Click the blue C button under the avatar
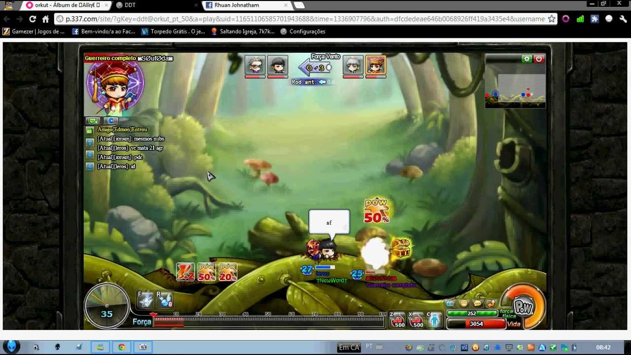Image resolution: width=631 pixels, height=355 pixels. click(x=110, y=121)
